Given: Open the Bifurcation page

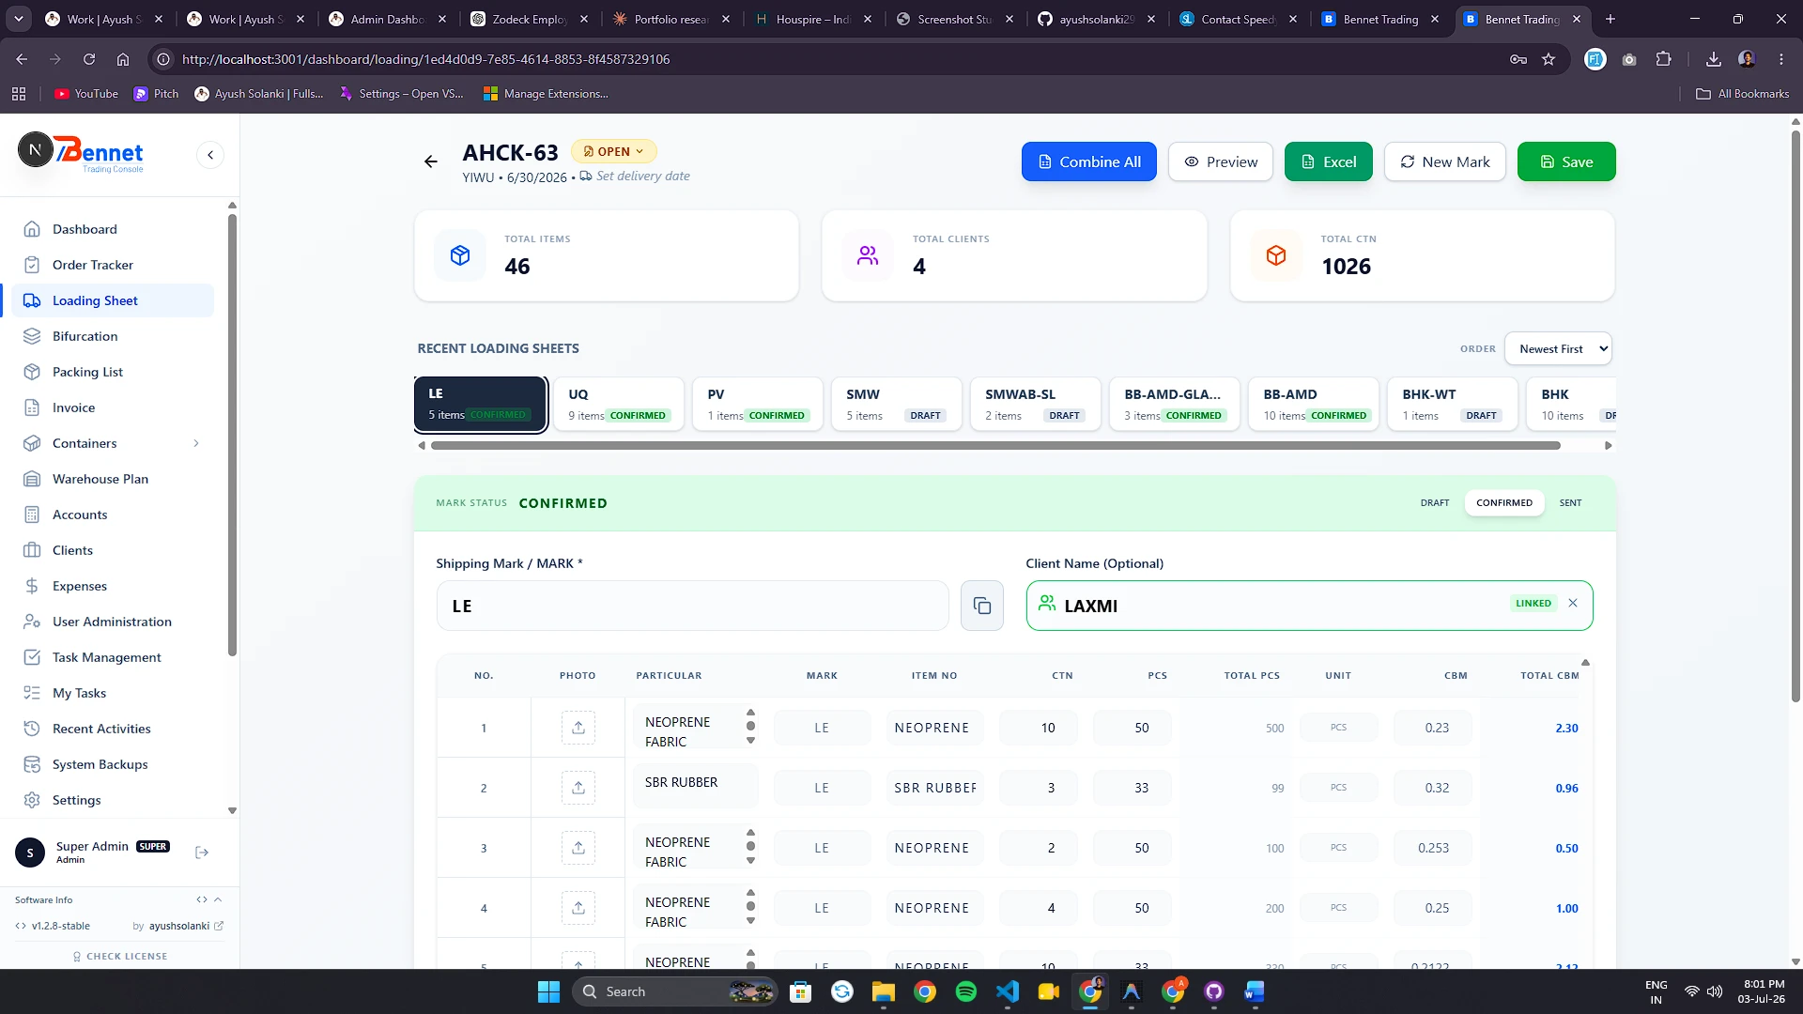Looking at the screenshot, I should click(x=113, y=336).
